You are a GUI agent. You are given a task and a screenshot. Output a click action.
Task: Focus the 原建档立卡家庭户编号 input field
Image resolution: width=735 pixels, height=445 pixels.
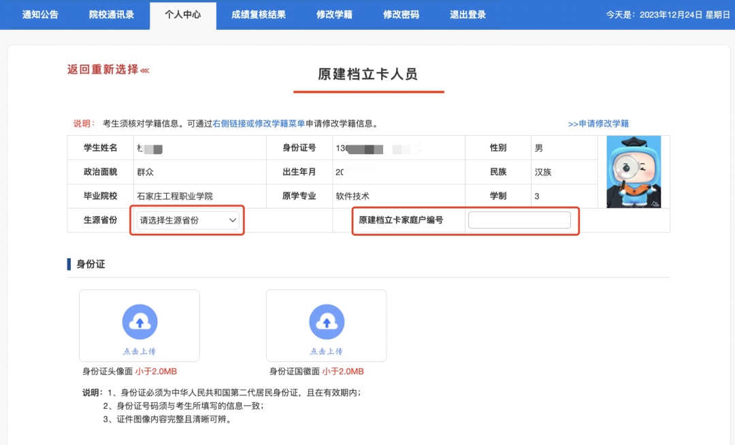519,220
